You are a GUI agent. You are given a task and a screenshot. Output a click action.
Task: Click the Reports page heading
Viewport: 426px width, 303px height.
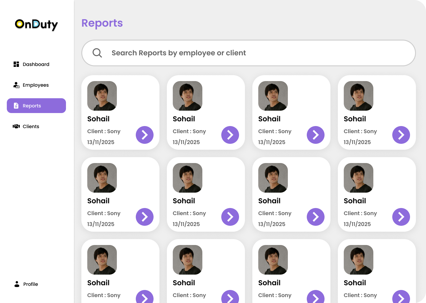tap(102, 23)
